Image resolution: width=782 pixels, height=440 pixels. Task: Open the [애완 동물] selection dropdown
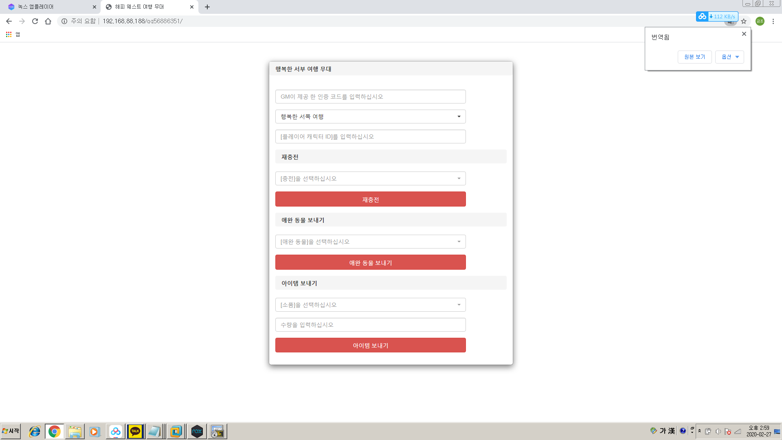[x=370, y=242]
